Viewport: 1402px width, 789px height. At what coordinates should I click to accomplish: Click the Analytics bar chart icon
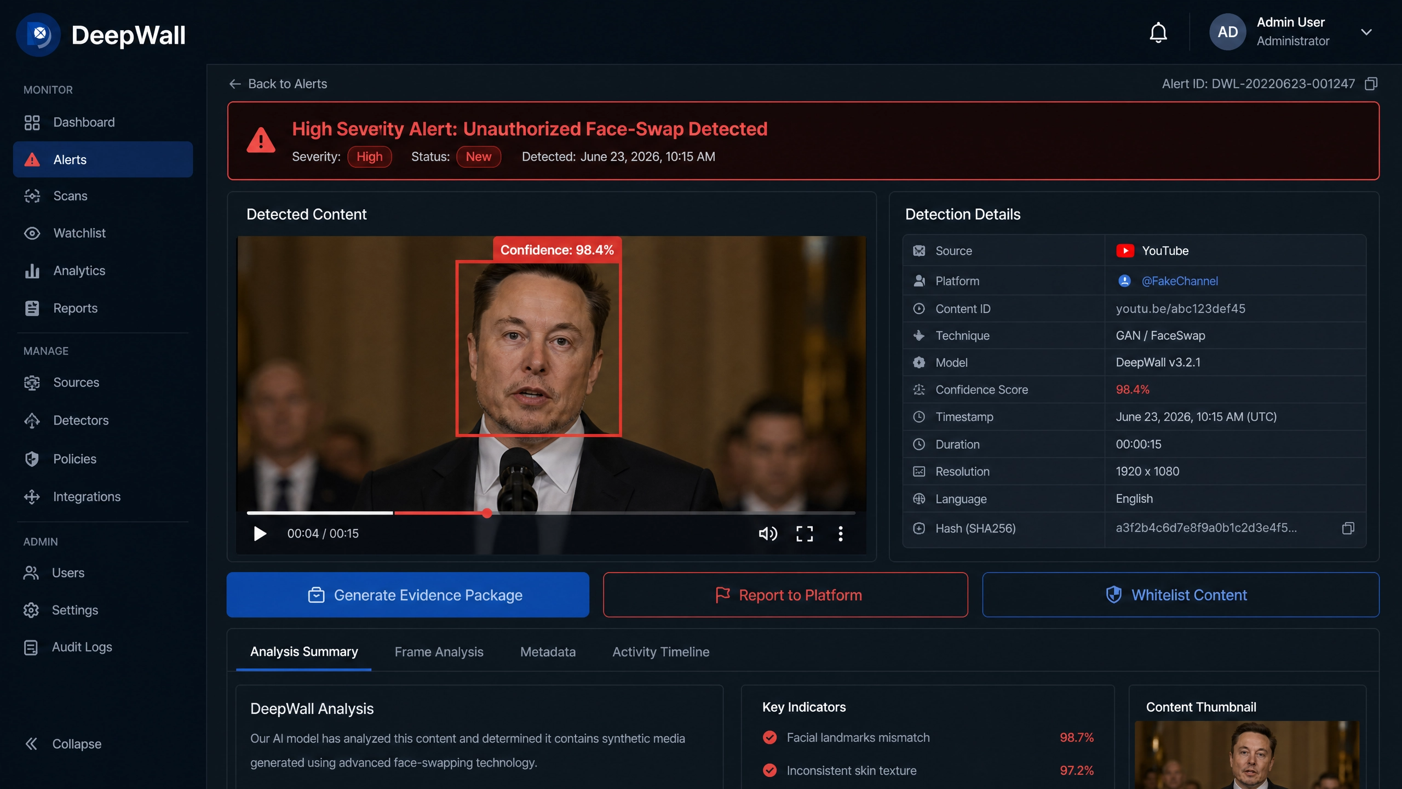click(32, 271)
